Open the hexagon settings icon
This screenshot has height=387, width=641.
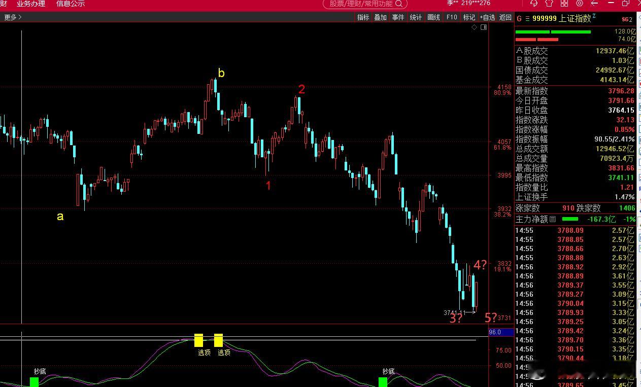579,4
